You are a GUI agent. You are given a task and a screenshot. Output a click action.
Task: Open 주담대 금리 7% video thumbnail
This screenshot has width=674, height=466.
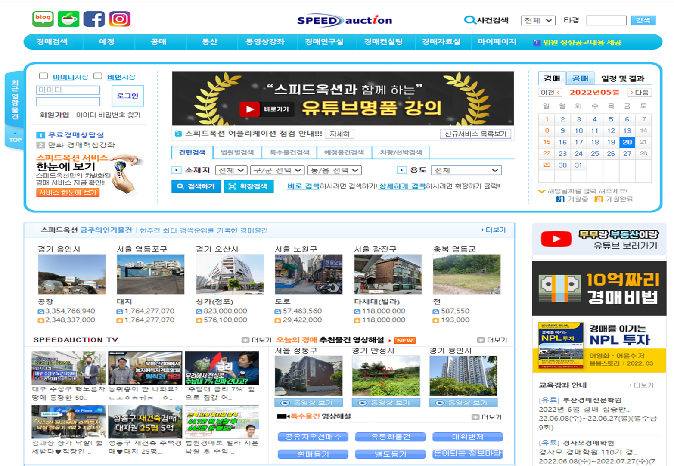click(x=222, y=368)
